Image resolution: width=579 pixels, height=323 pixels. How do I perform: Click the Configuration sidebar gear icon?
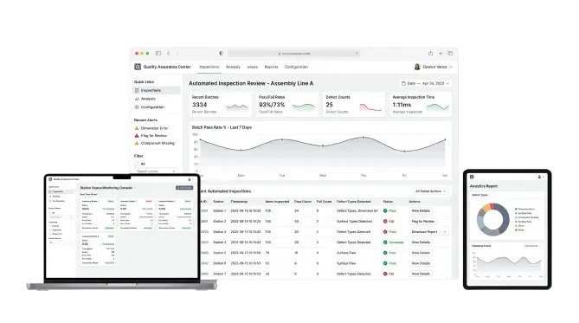137,107
